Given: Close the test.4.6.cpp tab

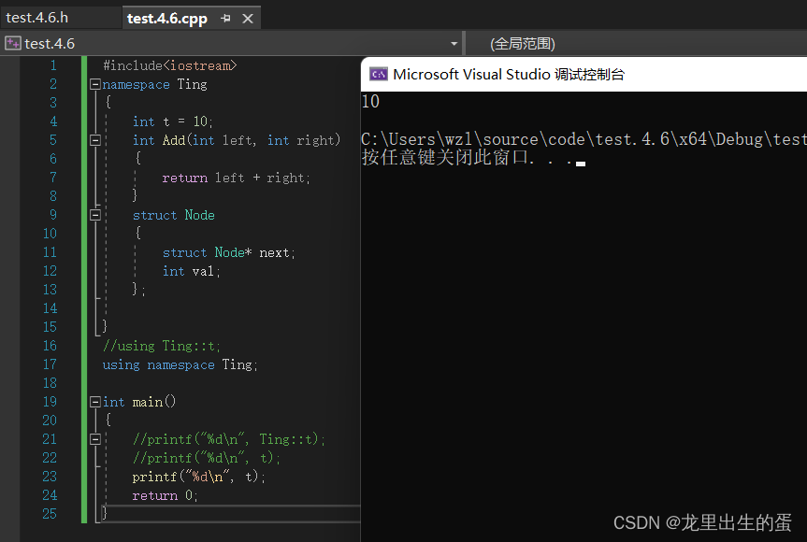Looking at the screenshot, I should pos(248,19).
